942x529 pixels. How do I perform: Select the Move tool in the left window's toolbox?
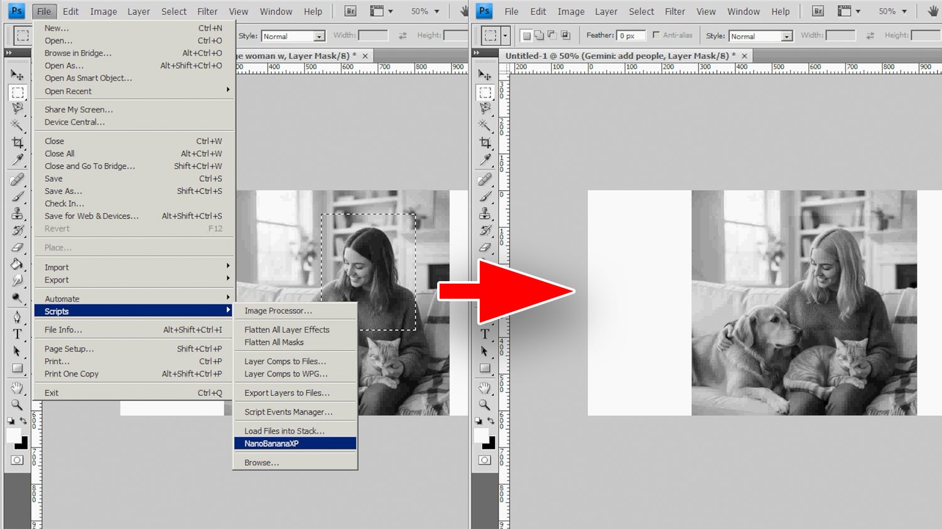tap(17, 75)
